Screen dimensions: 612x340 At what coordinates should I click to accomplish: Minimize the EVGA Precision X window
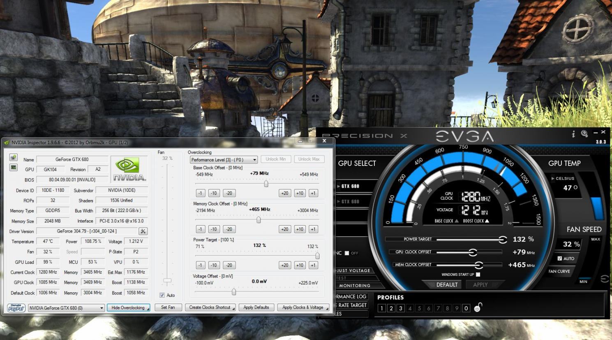coord(596,133)
